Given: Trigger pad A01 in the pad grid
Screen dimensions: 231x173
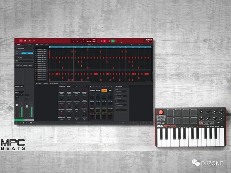Looking at the screenshot, I should [x=92, y=117].
